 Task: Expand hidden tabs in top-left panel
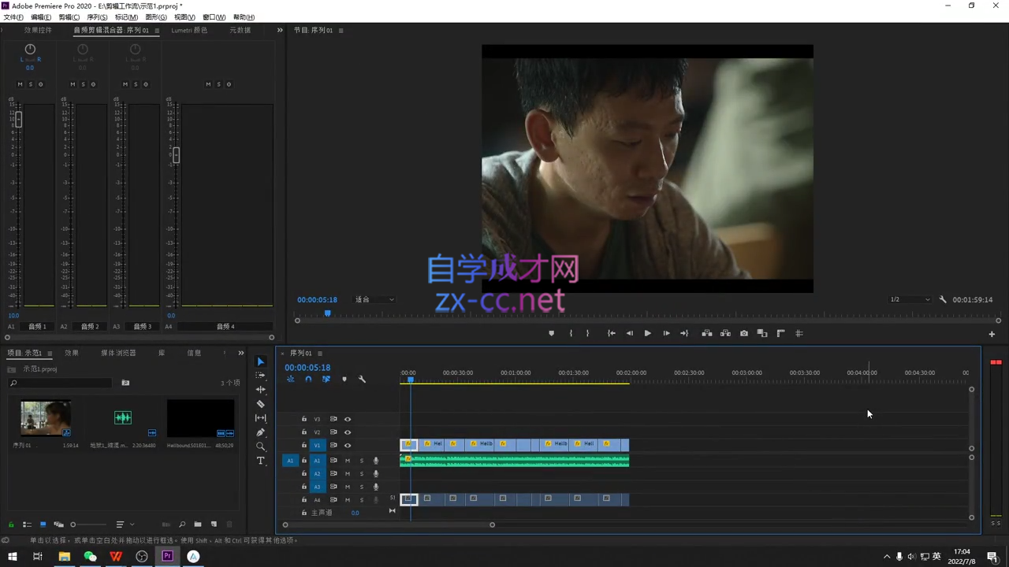pos(280,30)
